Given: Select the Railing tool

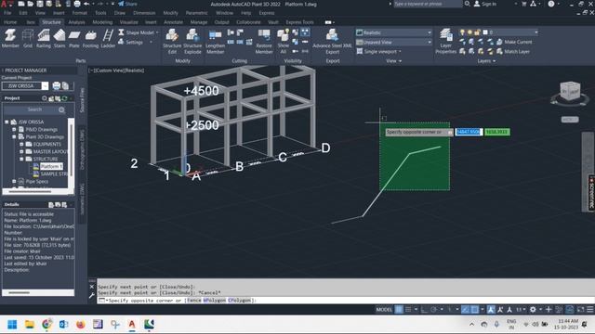Looking at the screenshot, I should tap(44, 39).
